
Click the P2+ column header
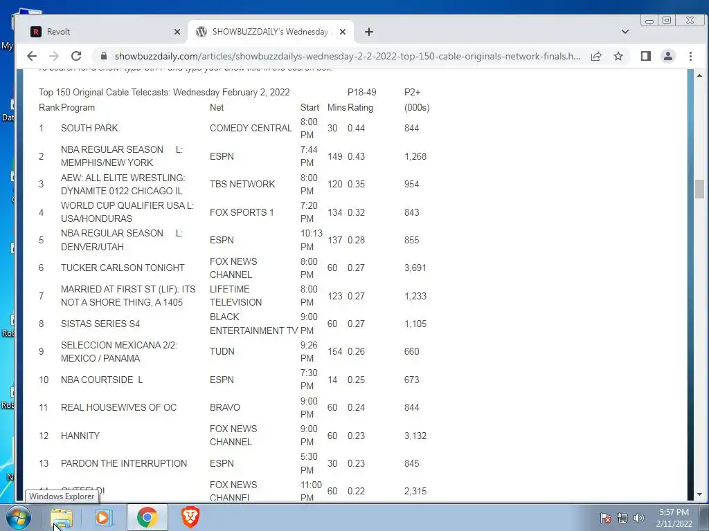point(413,92)
